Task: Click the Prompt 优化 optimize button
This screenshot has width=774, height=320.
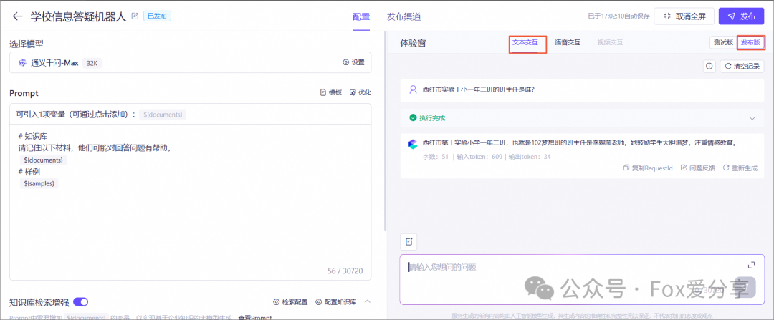Action: coord(360,92)
